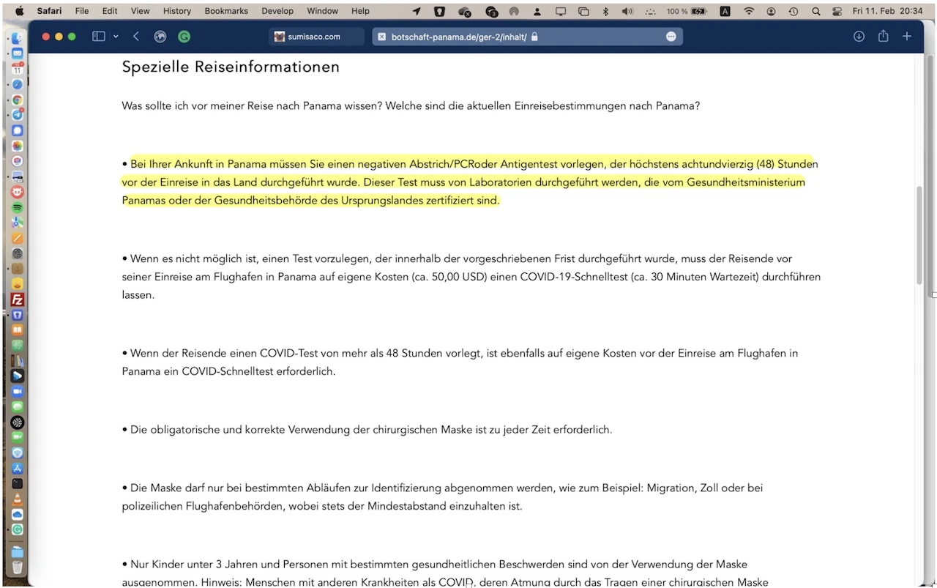Open the Help menu
This screenshot has height=588, width=937.
[360, 11]
